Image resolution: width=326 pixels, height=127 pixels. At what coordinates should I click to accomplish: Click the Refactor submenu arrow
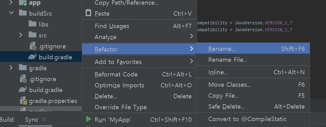pyautogui.click(x=191, y=49)
